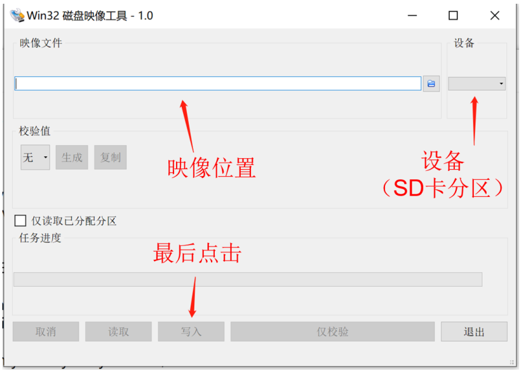521x373 pixels.
Task: Click inside the 映像文件 image path field
Action: coord(216,83)
